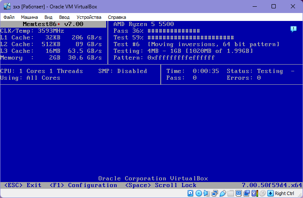Click the display settings monitor icon
This screenshot has width=303, height=198.
click(x=238, y=193)
